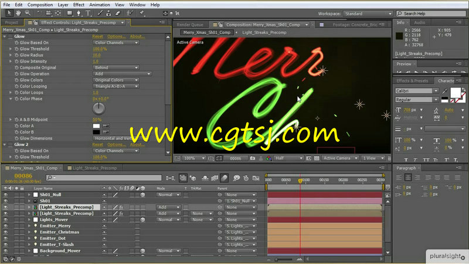Image resolution: width=469 pixels, height=264 pixels.
Task: Open the Color Looping Triangle dropdown
Action: [115, 86]
